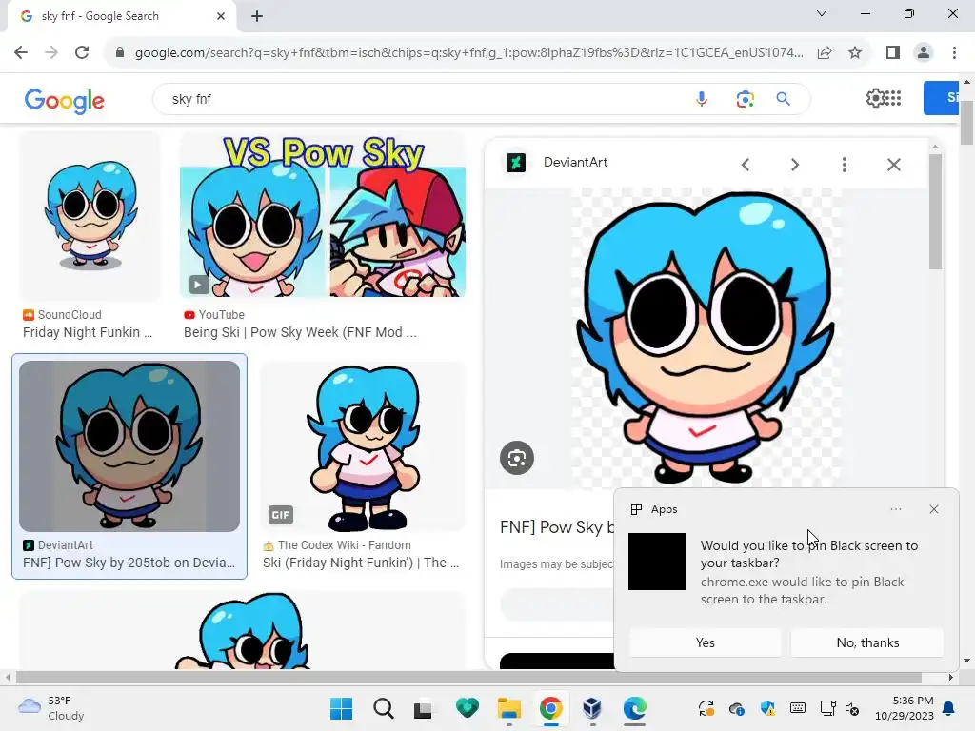
Task: Open the large Pow Sky preview image
Action: (x=706, y=338)
